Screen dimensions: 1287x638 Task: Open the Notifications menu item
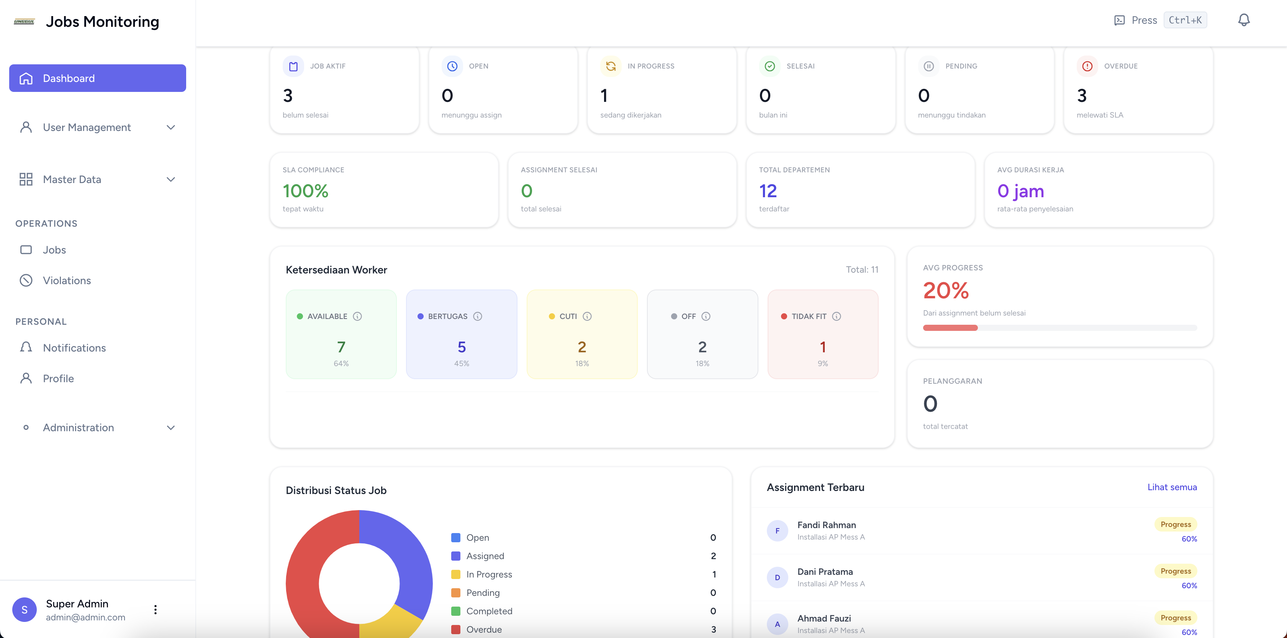pos(97,348)
